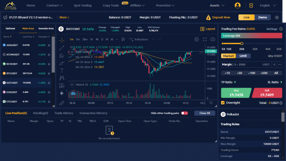Open the Indicators panel
This screenshot has width=286, height=161.
click(x=138, y=39)
